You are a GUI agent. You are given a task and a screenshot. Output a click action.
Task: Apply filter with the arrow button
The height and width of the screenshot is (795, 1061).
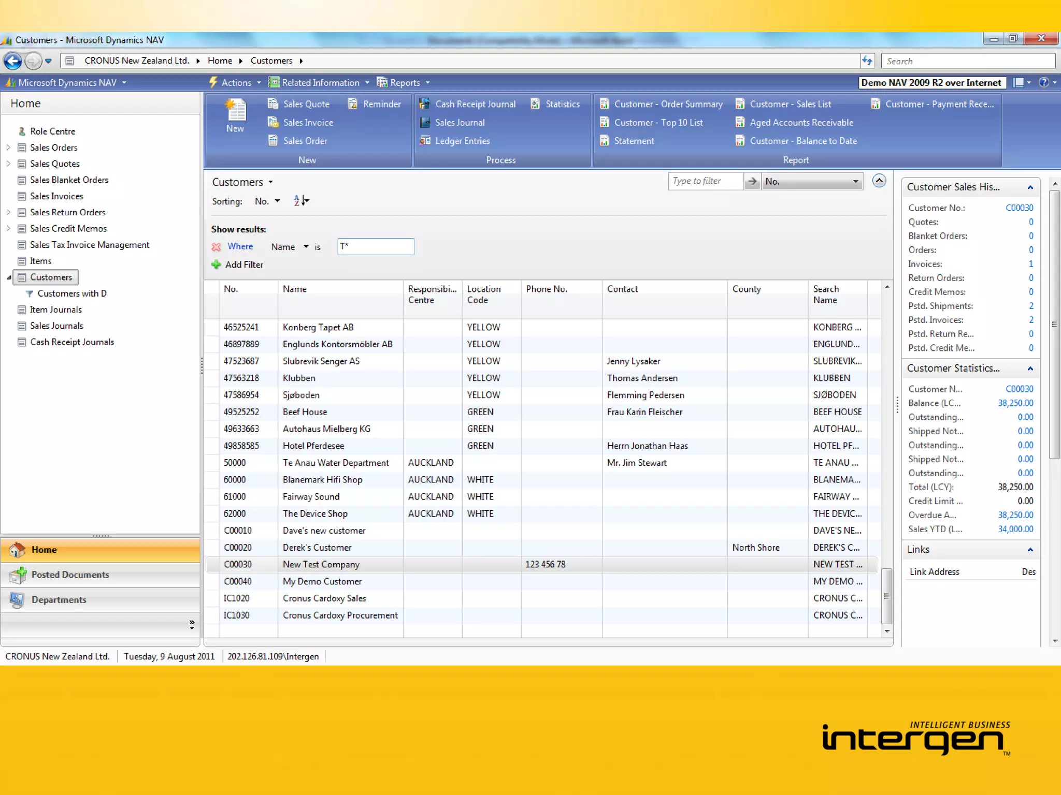point(752,181)
